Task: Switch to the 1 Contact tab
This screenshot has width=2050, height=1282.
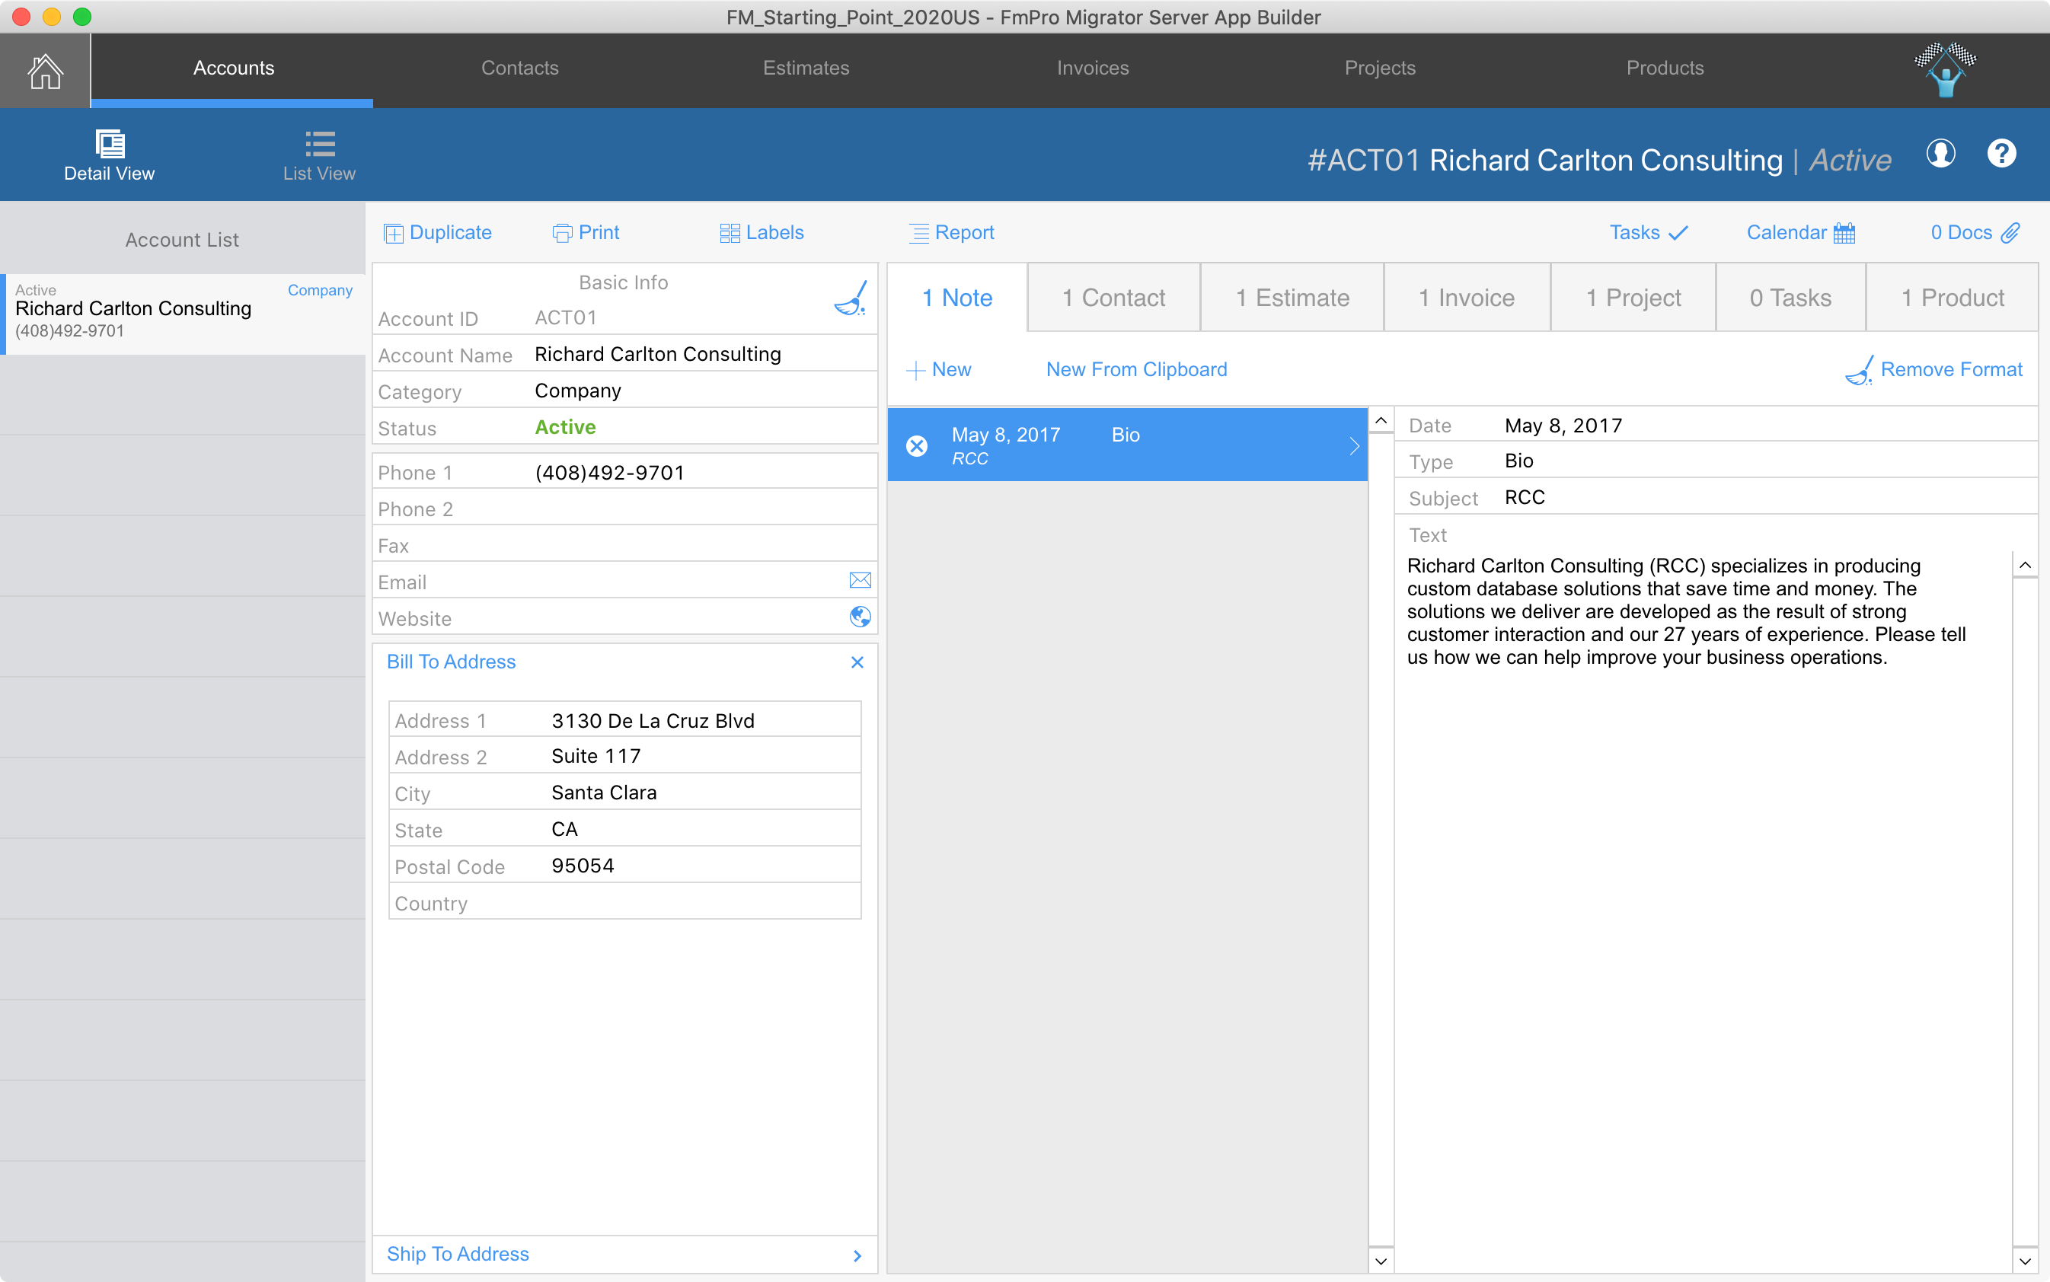Action: click(1113, 298)
